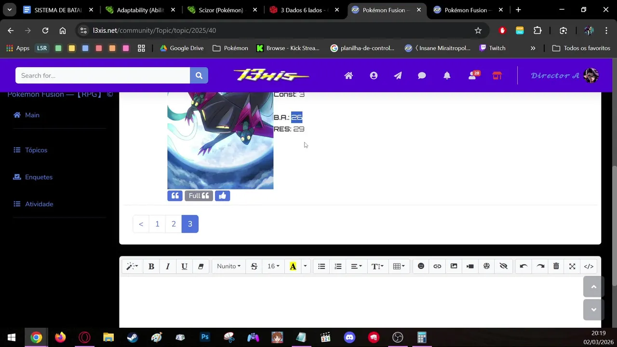
Task: Insert an ordered numbered list
Action: (338, 266)
